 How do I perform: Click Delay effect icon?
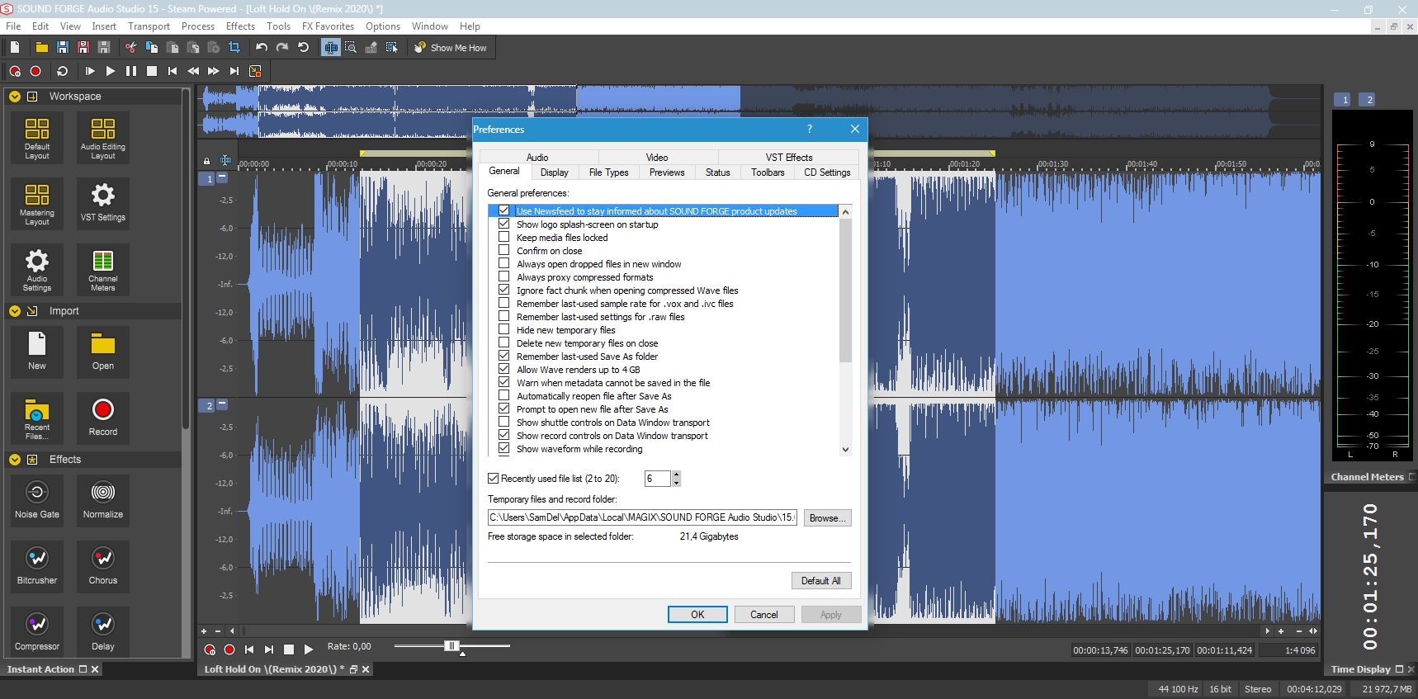tap(103, 632)
